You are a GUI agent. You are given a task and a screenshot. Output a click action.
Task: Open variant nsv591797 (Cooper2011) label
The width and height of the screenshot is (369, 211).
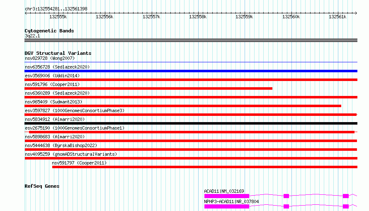pyautogui.click(x=79, y=163)
